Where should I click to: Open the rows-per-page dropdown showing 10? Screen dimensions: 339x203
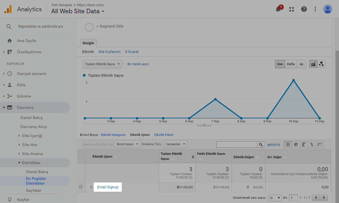[x=275, y=198]
